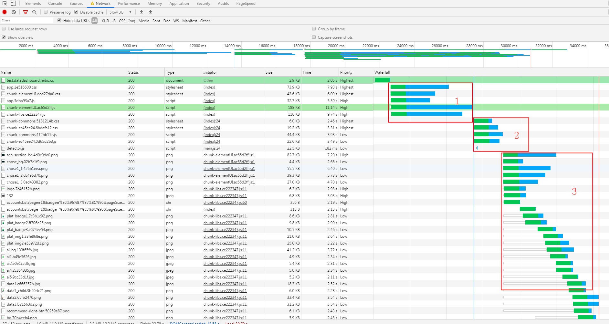Click waterfall bar of test.datadashboard.feibo.cc

click(x=383, y=80)
